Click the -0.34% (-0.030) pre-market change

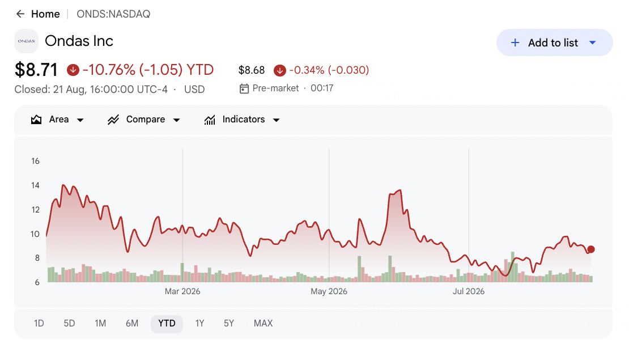pos(329,70)
